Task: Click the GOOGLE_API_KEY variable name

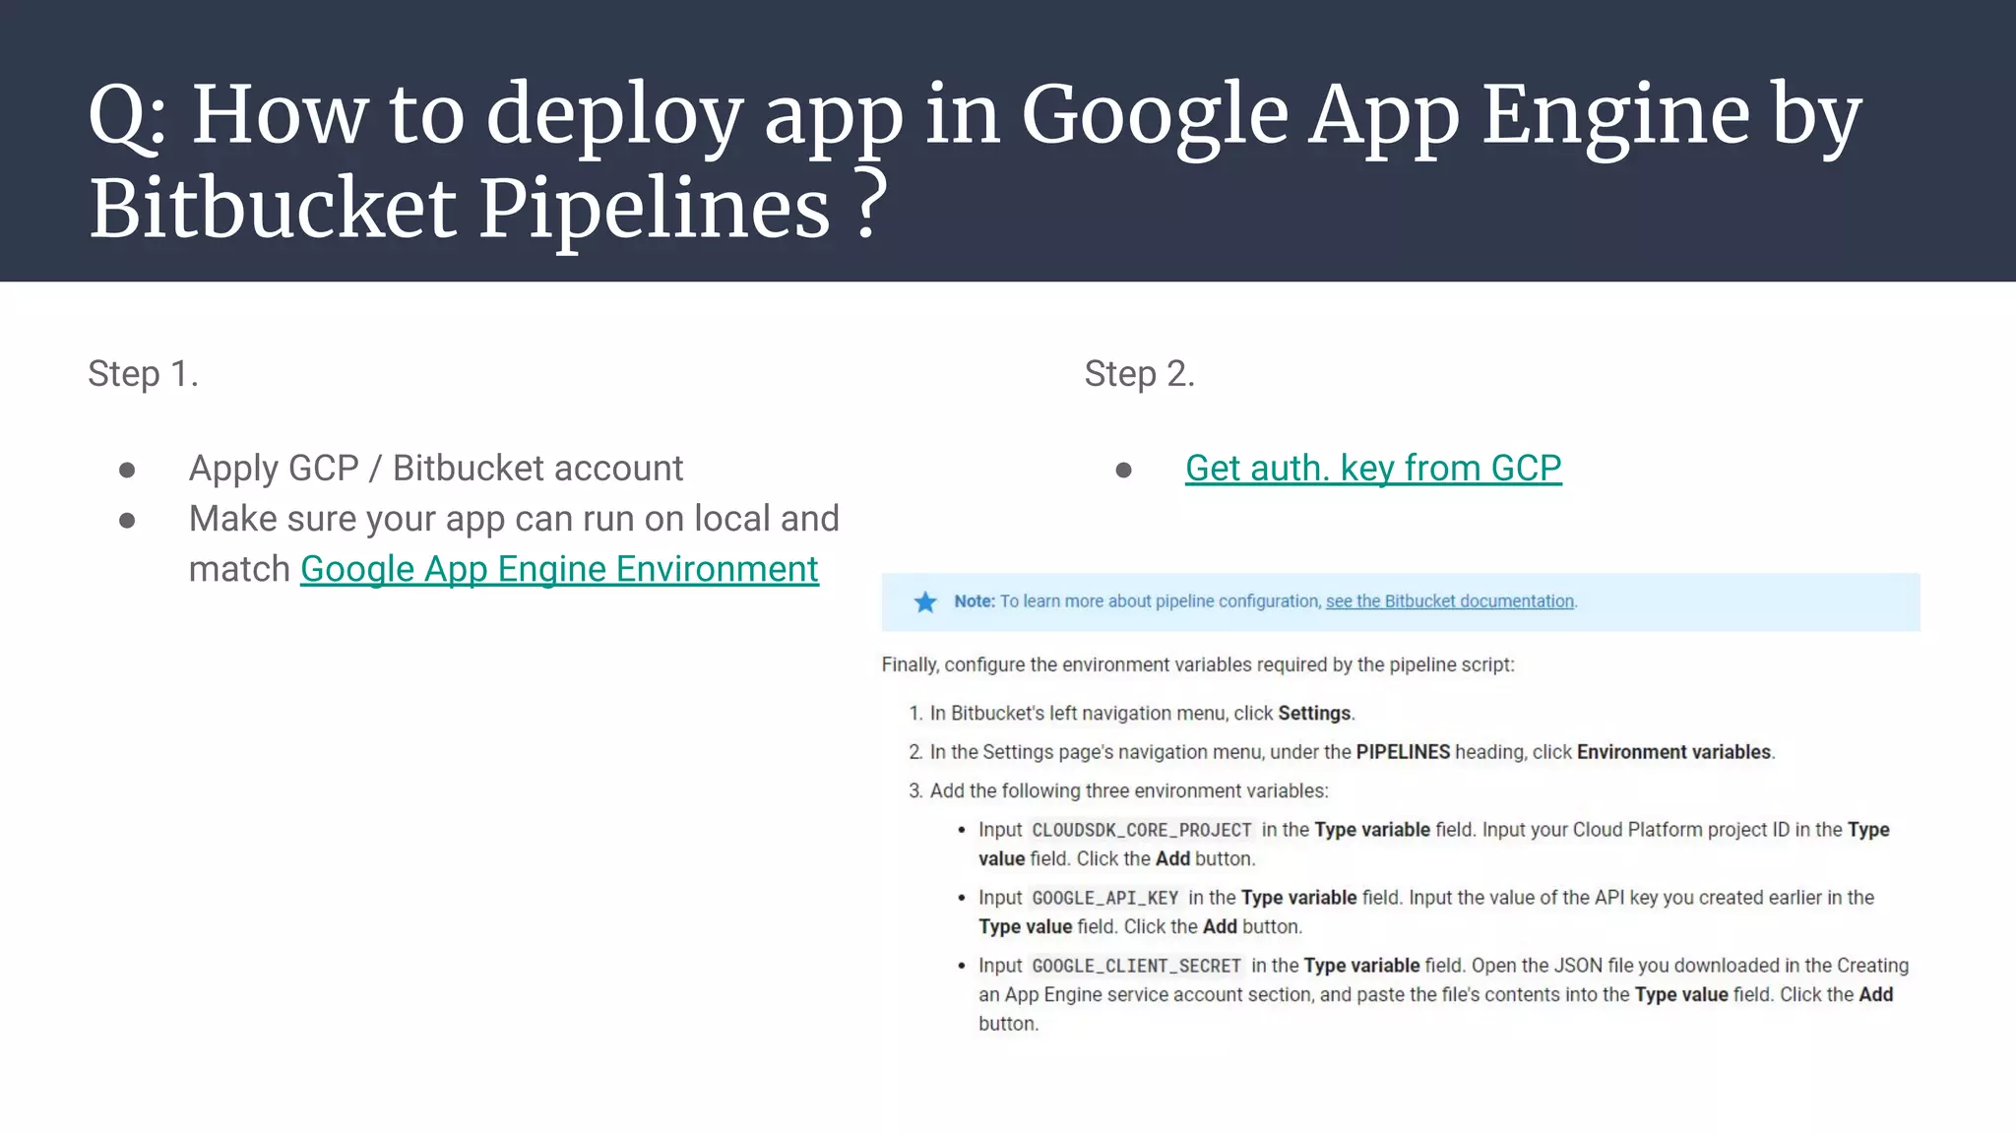Action: click(1104, 898)
